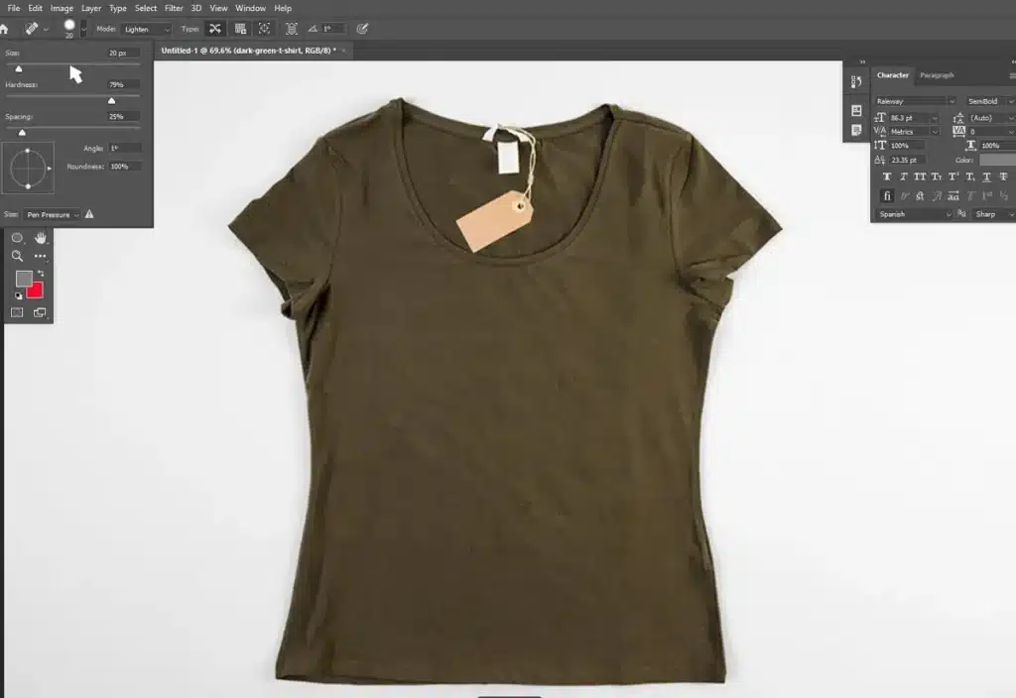Open the Filter menu
This screenshot has width=1016, height=698.
[x=174, y=8]
